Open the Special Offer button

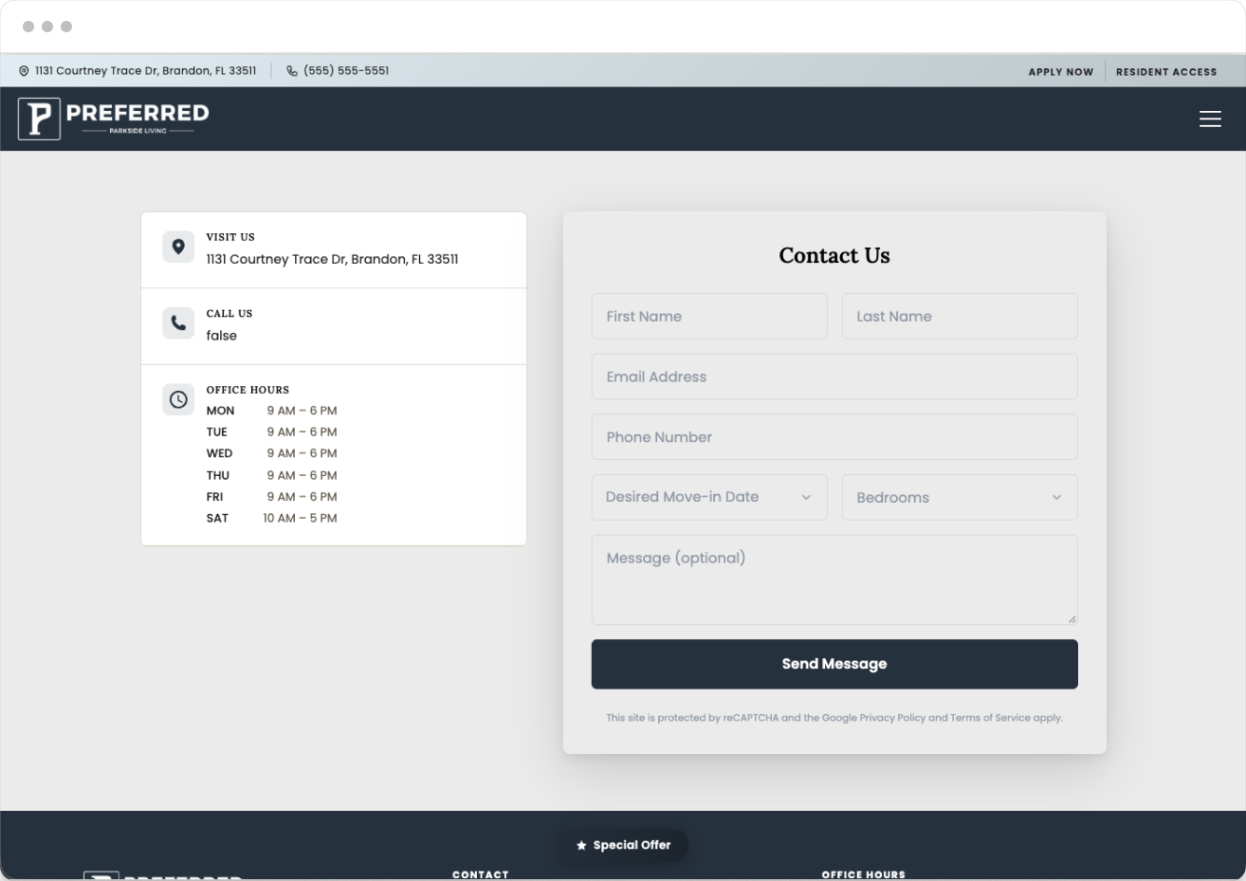coord(623,845)
